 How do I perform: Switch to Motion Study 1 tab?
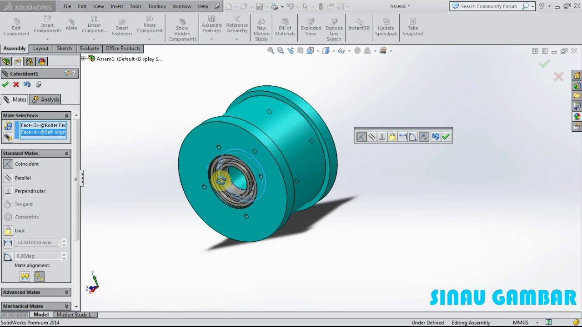tap(74, 315)
